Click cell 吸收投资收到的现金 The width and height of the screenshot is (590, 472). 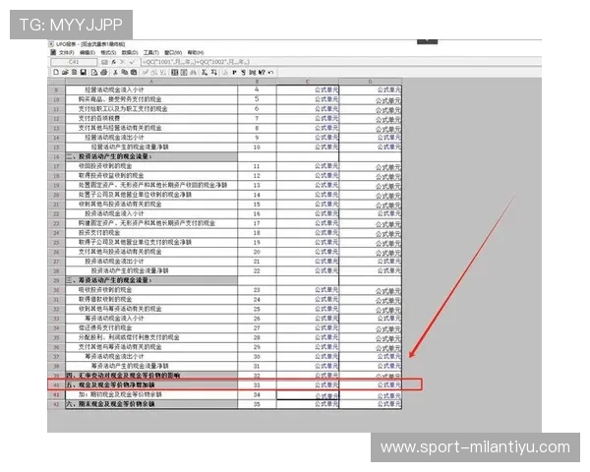click(x=151, y=290)
